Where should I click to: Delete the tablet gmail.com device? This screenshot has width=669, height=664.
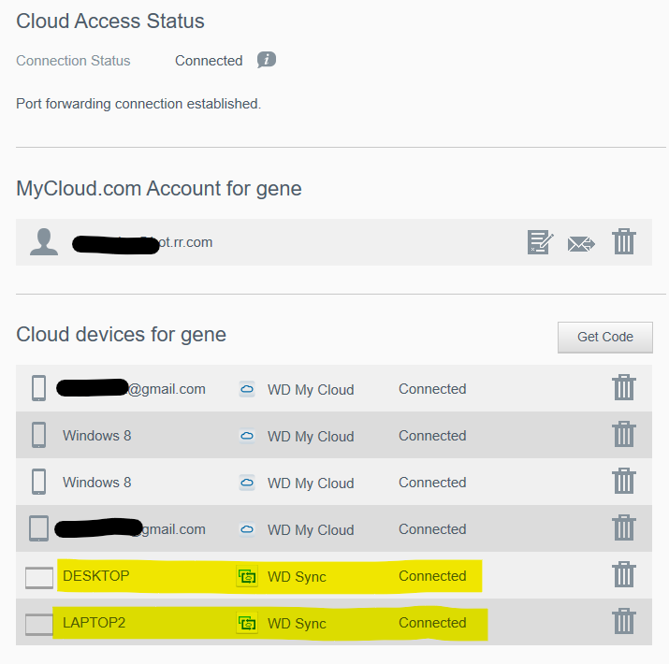point(624,528)
